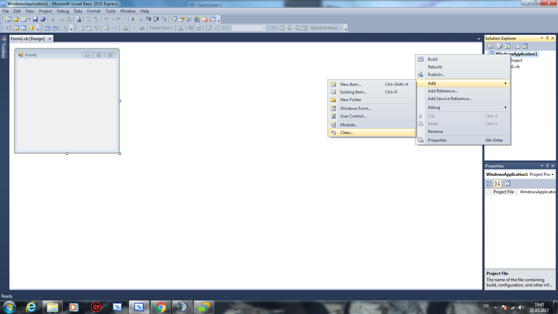
Task: Select Existing Item... in Add submenu
Action: coord(372,92)
